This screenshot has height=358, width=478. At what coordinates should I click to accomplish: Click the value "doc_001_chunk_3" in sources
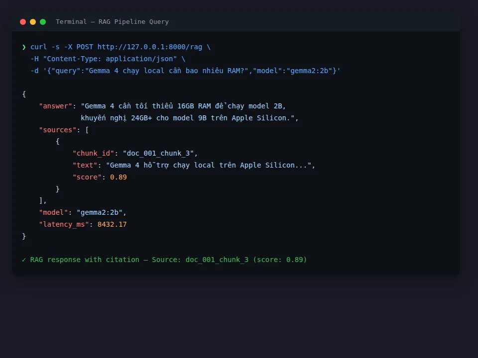point(158,153)
